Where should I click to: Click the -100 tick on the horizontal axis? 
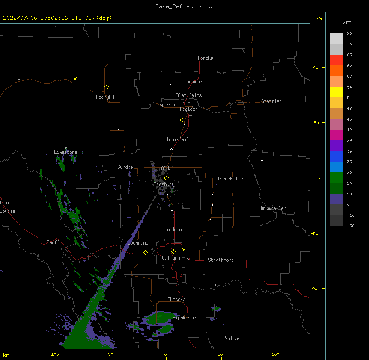(54, 354)
